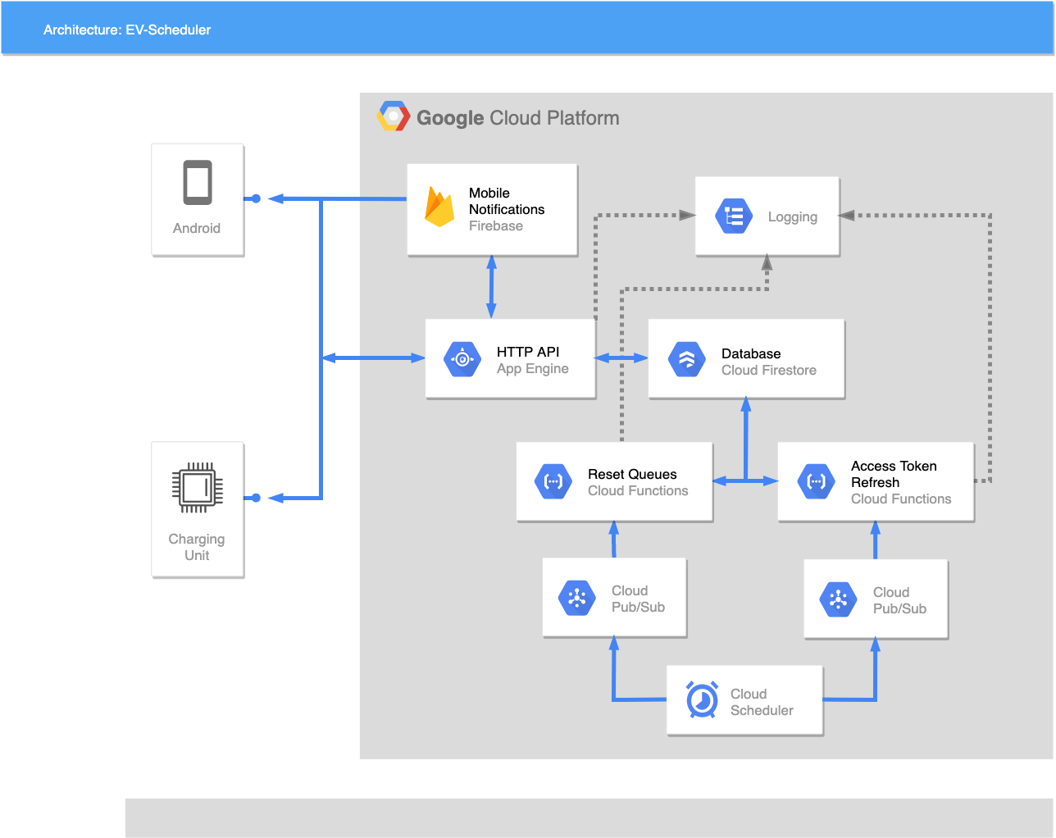This screenshot has width=1056, height=838.
Task: Select the Logging hexagon icon
Action: (x=734, y=216)
